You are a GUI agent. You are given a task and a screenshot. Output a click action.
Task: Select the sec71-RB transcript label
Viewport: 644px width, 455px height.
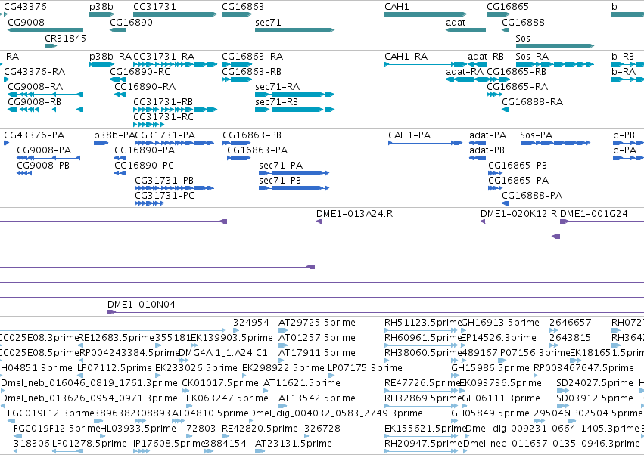[276, 102]
